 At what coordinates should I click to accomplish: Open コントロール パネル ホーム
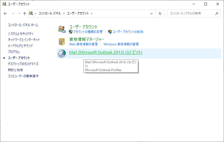coord(23,25)
